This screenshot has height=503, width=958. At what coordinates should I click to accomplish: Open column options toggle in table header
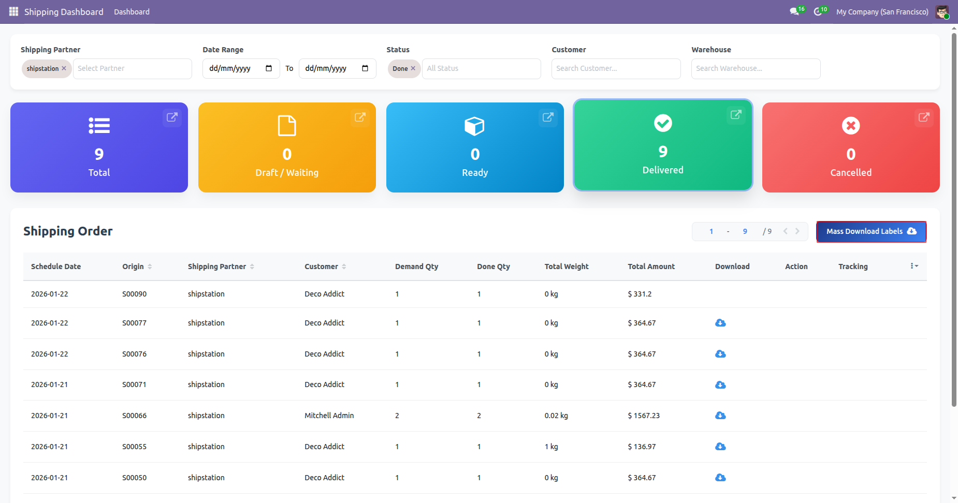[914, 266]
